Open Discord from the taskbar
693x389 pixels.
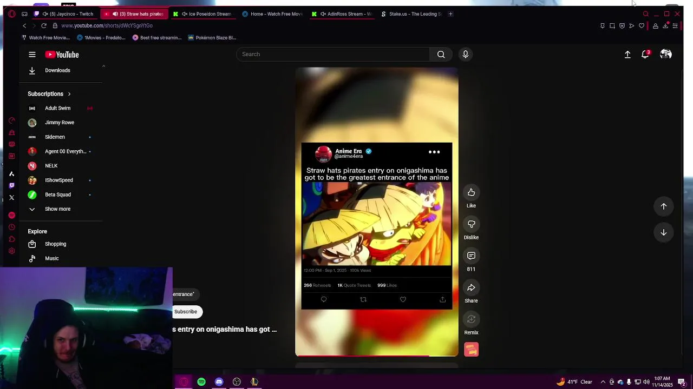219,382
